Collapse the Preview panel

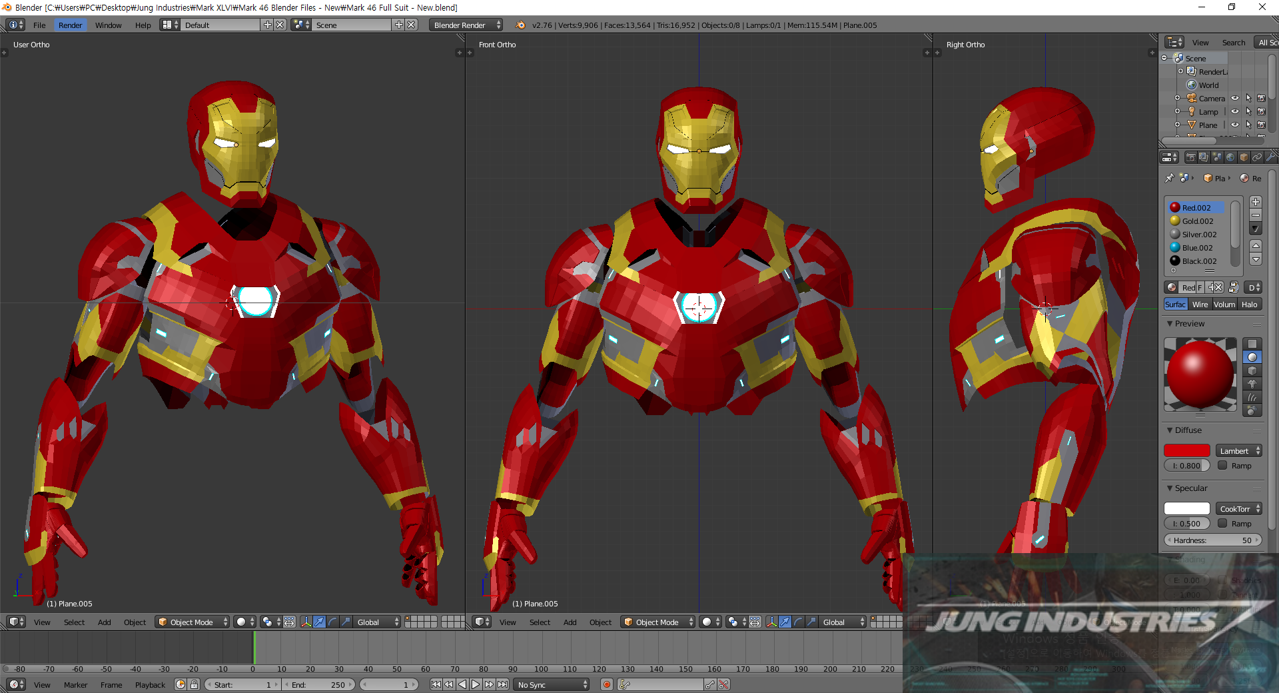pos(1170,324)
